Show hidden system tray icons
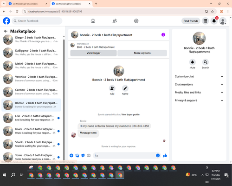The width and height of the screenshot is (232, 186). click(x=202, y=175)
